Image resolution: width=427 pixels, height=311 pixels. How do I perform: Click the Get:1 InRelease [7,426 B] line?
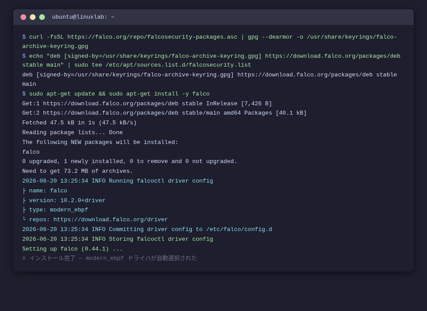point(147,104)
